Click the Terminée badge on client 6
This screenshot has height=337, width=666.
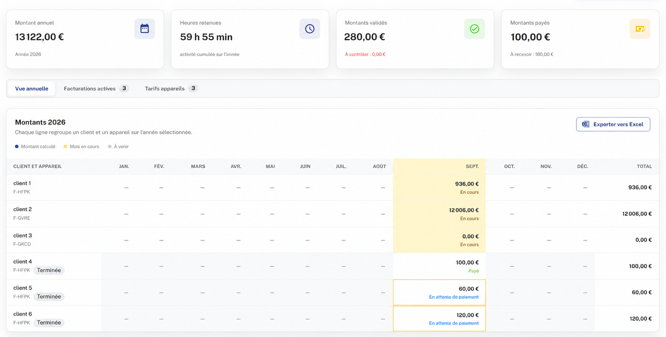pyautogui.click(x=49, y=323)
